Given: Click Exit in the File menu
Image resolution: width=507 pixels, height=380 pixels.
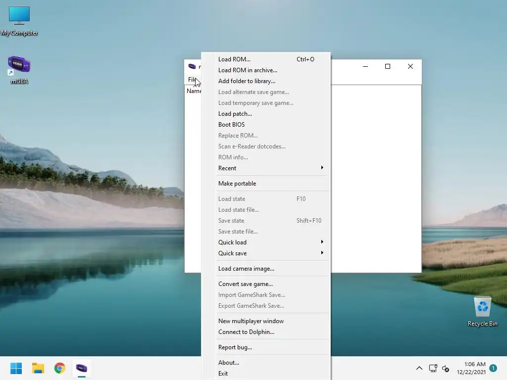Looking at the screenshot, I should 266,374.
